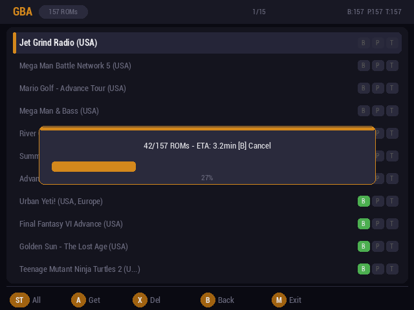
Task: Click the X button icon for Del
Action: [x=140, y=300]
